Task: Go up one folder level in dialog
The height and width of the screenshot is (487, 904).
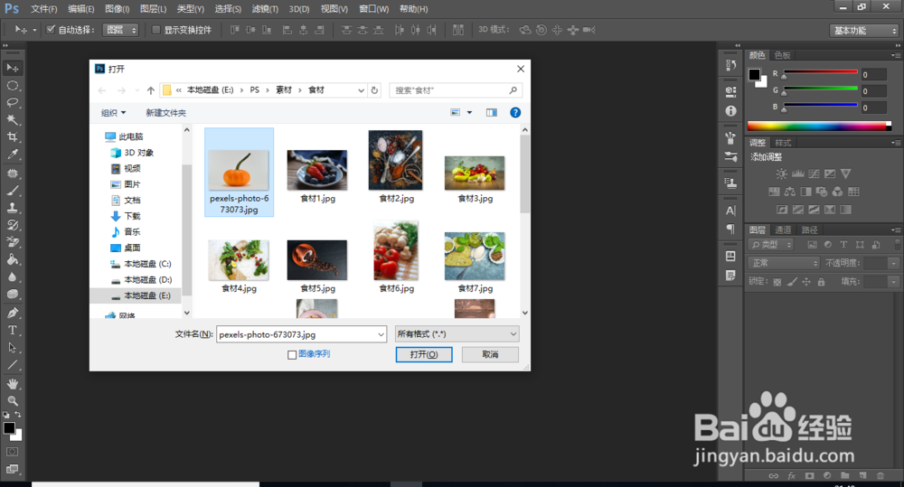Action: 150,90
